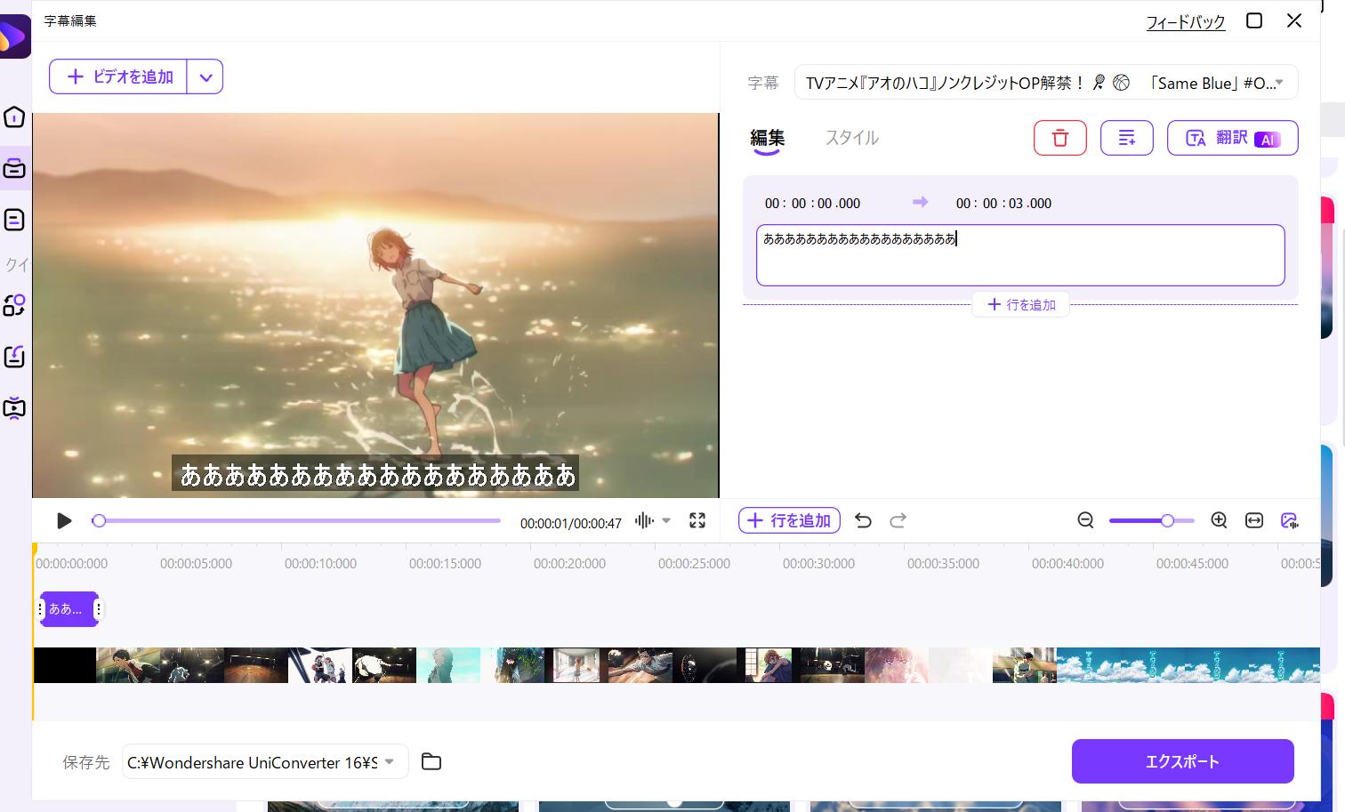
Task: Click the video thumbnail strip in the timeline
Action: click(x=677, y=665)
